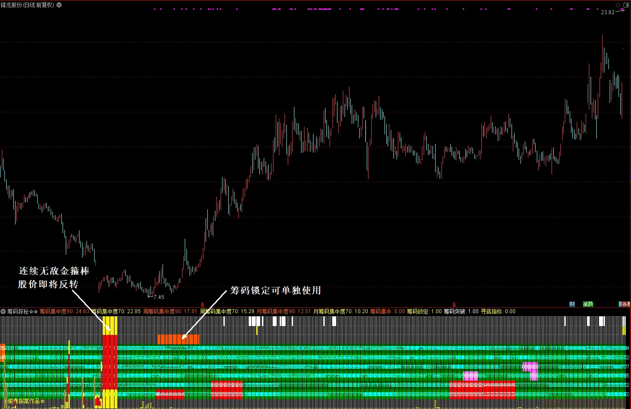Click the 股木探案作品 label in indicator panel
631x409 pixels.
click(24, 401)
